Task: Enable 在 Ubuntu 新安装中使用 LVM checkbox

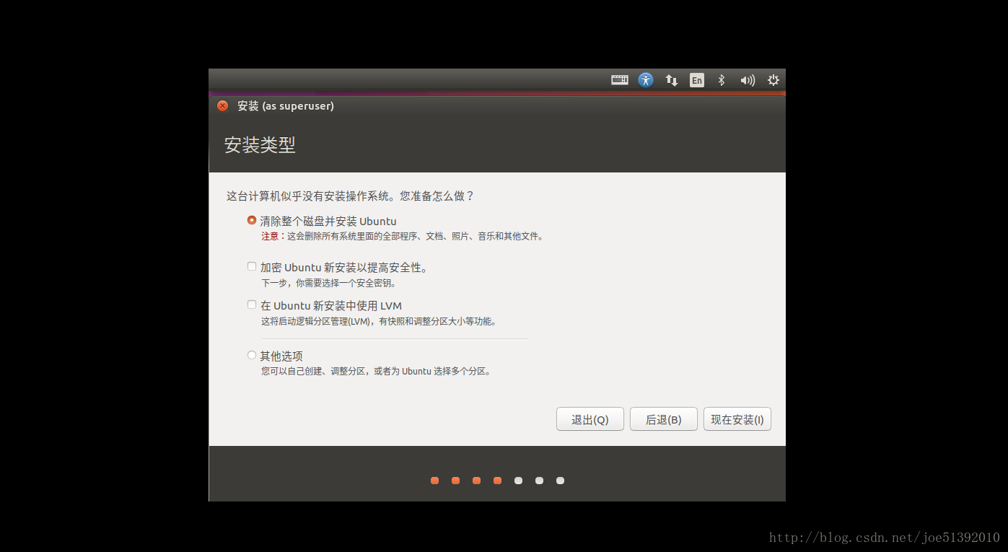Action: (x=252, y=305)
